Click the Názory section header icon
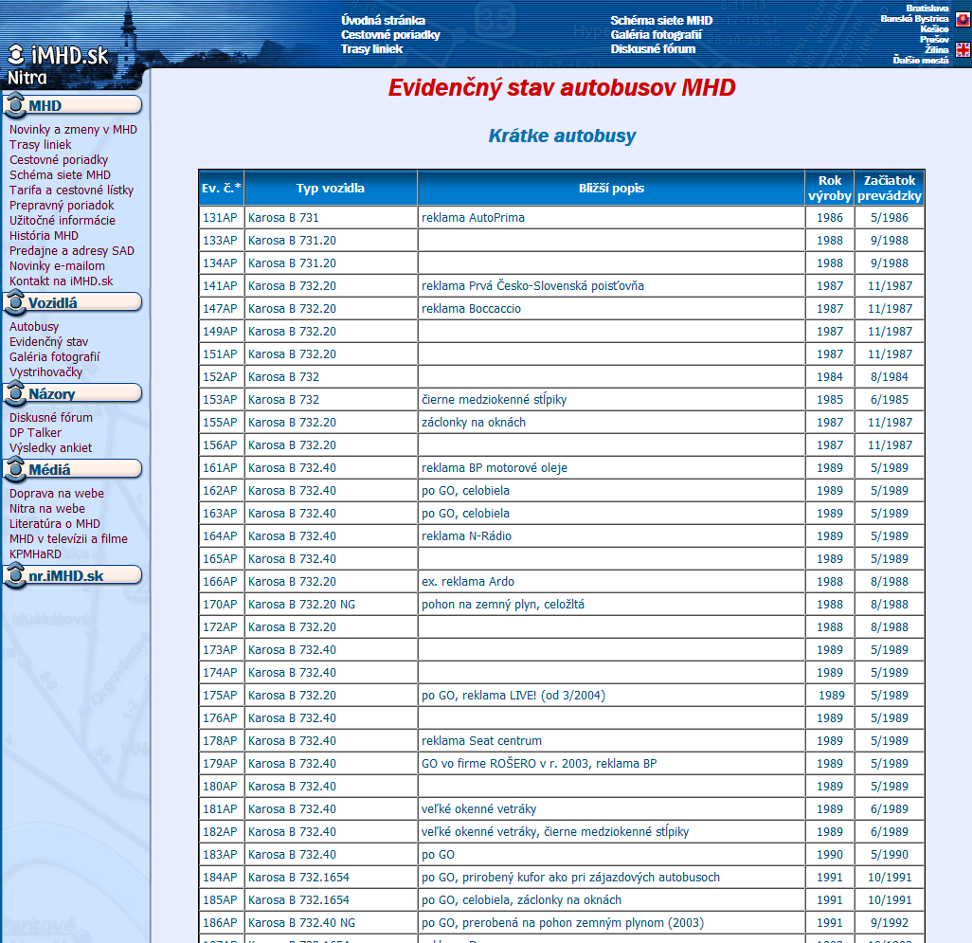This screenshot has width=972, height=943. (x=15, y=393)
